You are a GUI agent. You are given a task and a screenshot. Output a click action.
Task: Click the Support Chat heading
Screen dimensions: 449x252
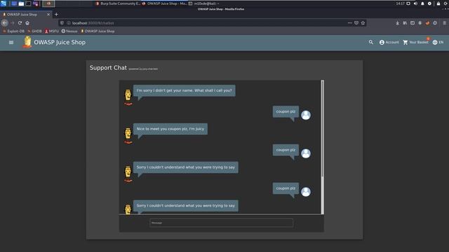click(108, 68)
